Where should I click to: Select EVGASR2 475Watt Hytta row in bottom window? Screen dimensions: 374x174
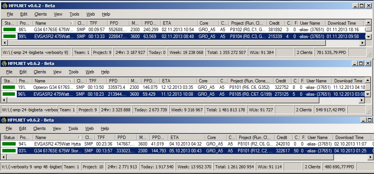[x=187, y=144]
